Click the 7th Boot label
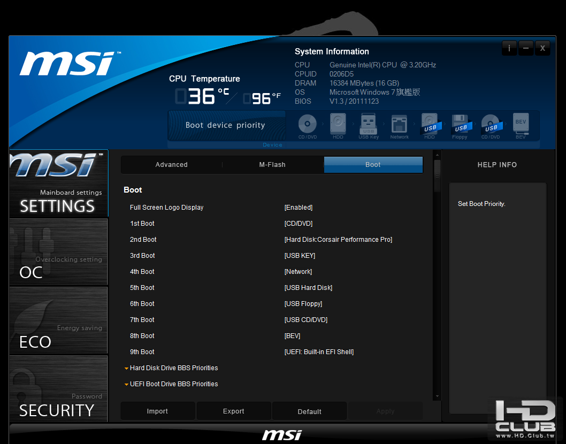Image resolution: width=566 pixels, height=444 pixels. [142, 320]
